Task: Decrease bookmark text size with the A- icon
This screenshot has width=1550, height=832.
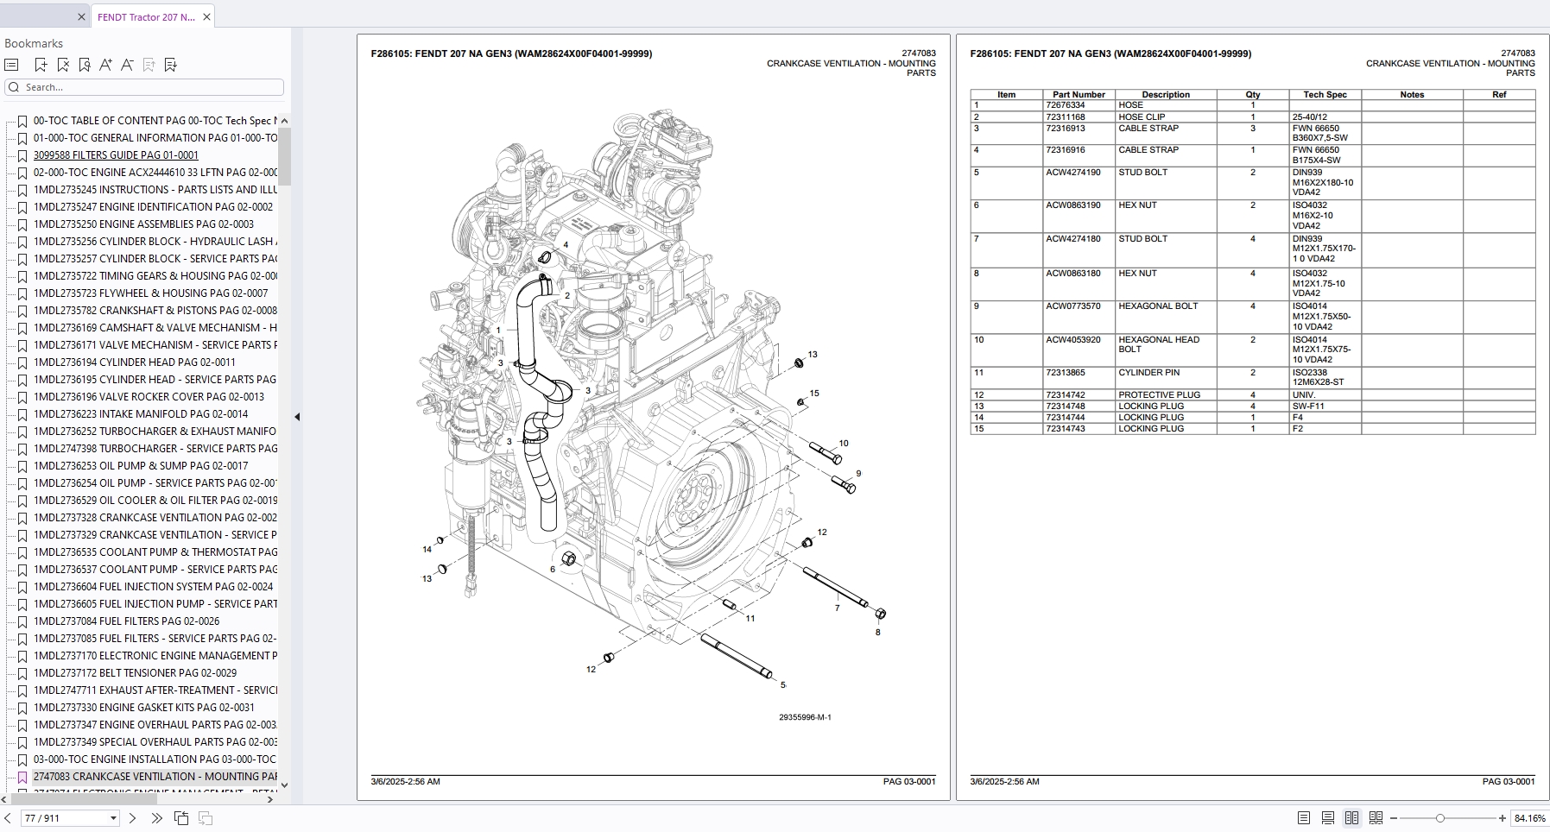Action: [x=127, y=65]
